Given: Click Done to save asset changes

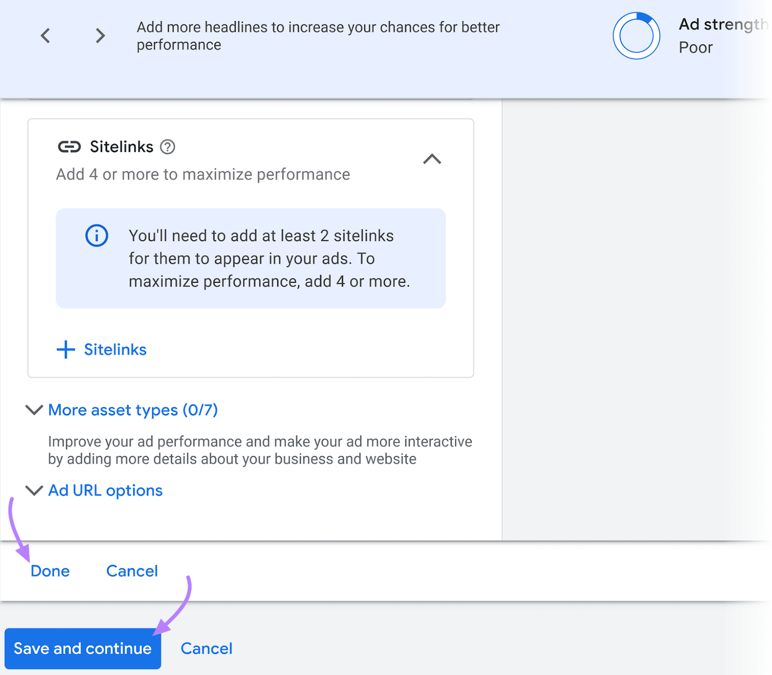Looking at the screenshot, I should (50, 571).
